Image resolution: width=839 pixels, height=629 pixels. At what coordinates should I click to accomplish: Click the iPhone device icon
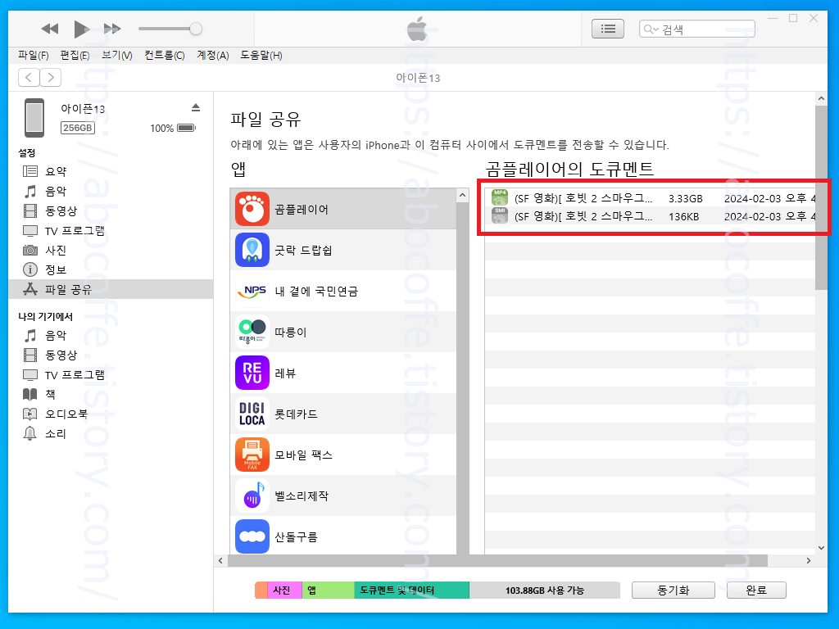click(x=34, y=118)
